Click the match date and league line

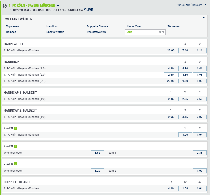tap(46, 10)
